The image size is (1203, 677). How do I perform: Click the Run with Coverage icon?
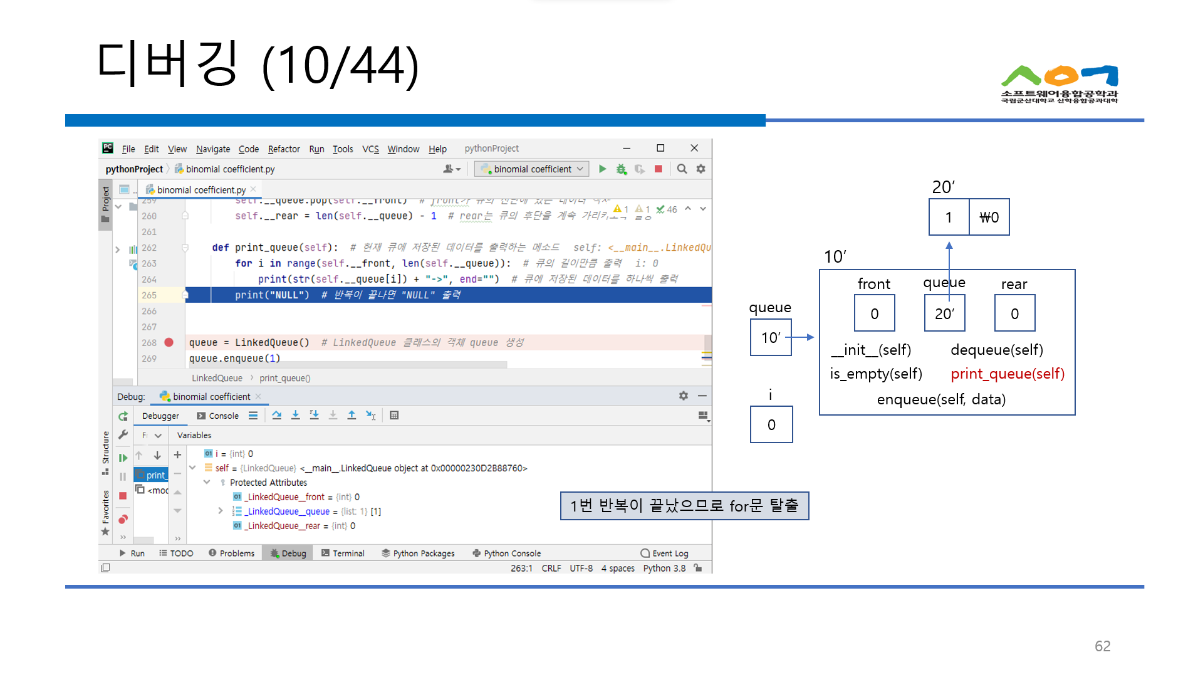coord(640,169)
